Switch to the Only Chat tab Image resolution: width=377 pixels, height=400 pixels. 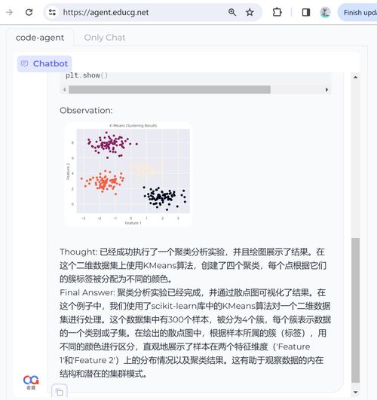[x=105, y=38]
